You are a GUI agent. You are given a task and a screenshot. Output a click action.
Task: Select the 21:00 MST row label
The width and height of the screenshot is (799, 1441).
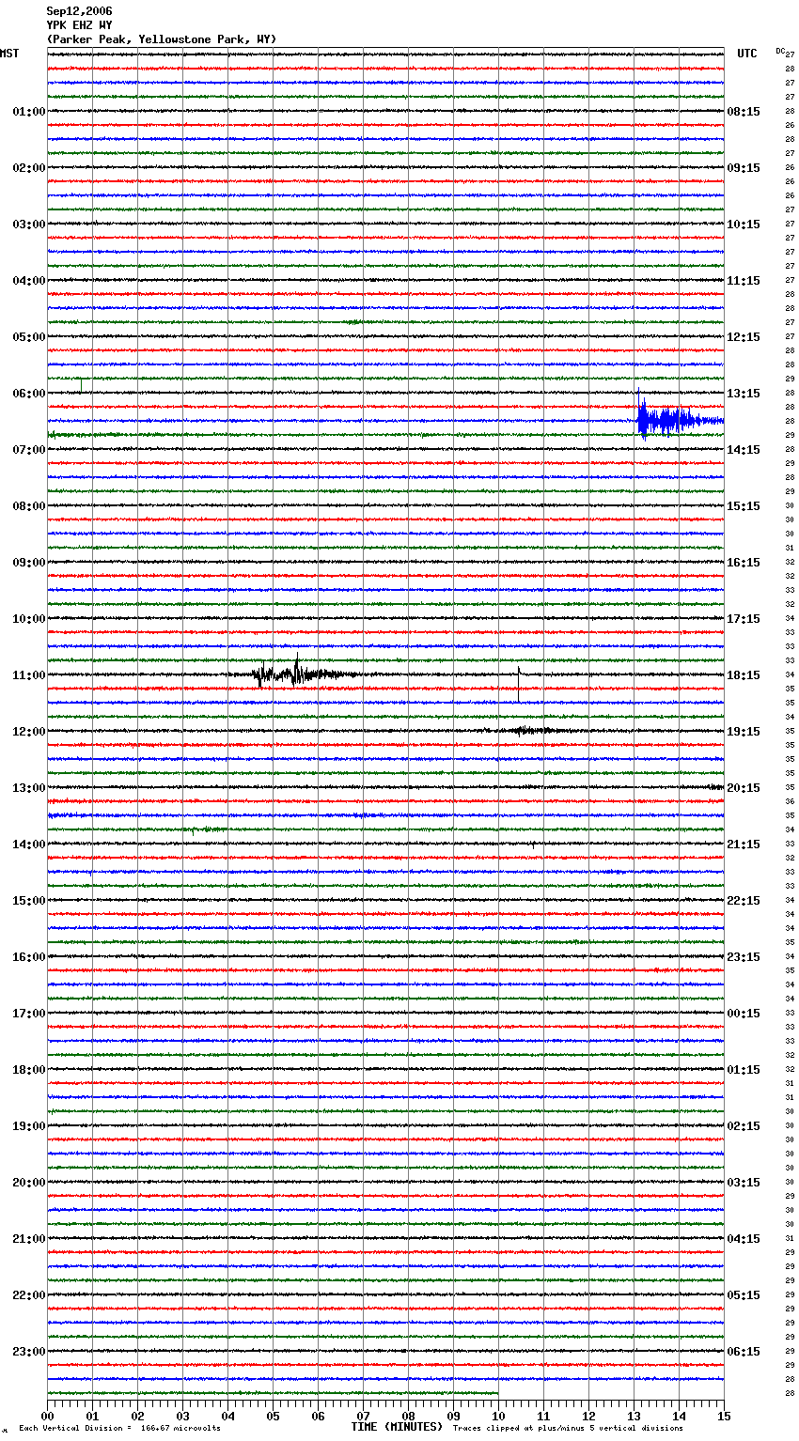tap(29, 1239)
